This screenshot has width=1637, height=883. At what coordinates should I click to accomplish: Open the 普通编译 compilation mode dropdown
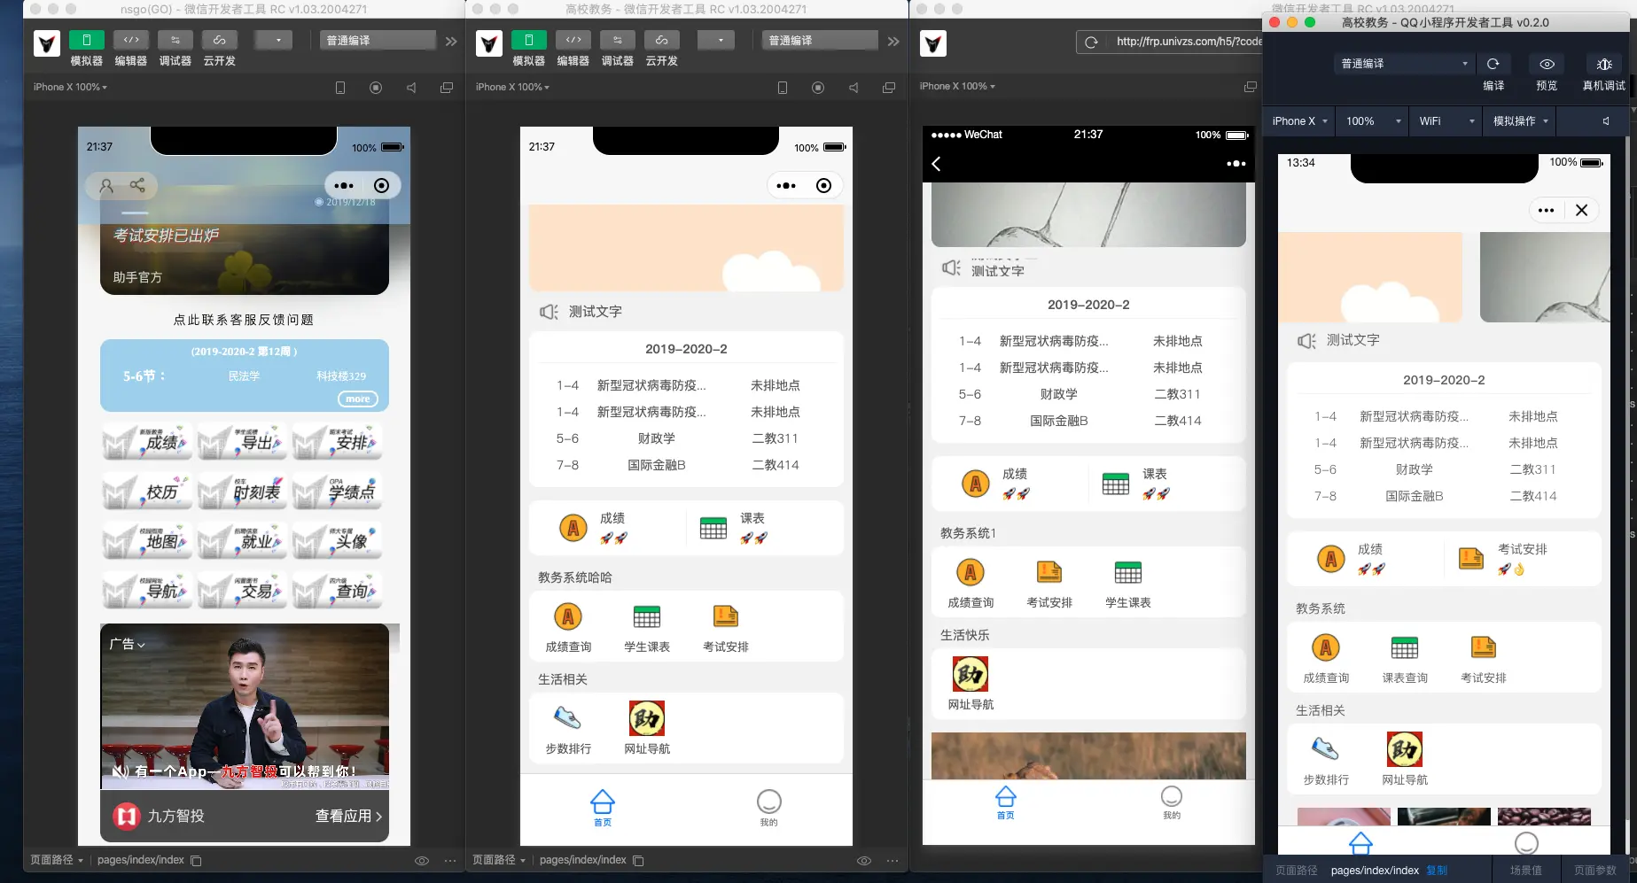coord(377,39)
